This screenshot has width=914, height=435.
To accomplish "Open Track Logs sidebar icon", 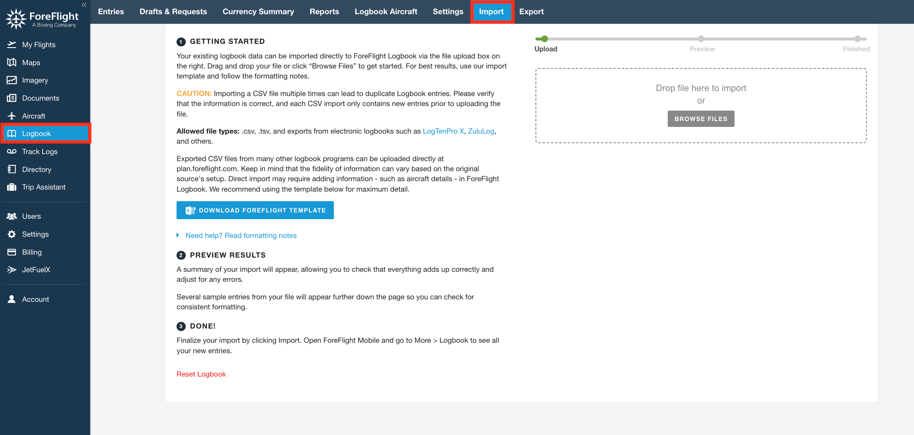I will [x=12, y=152].
